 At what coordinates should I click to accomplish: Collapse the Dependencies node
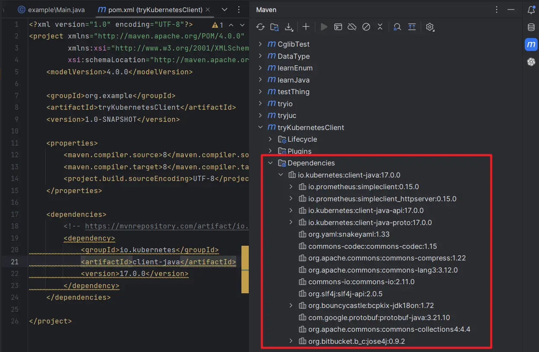point(270,163)
